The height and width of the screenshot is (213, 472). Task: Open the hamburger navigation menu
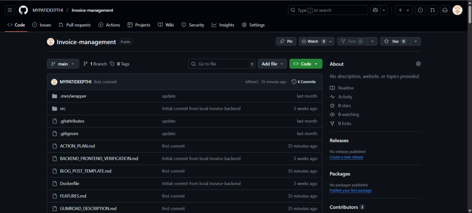point(10,10)
